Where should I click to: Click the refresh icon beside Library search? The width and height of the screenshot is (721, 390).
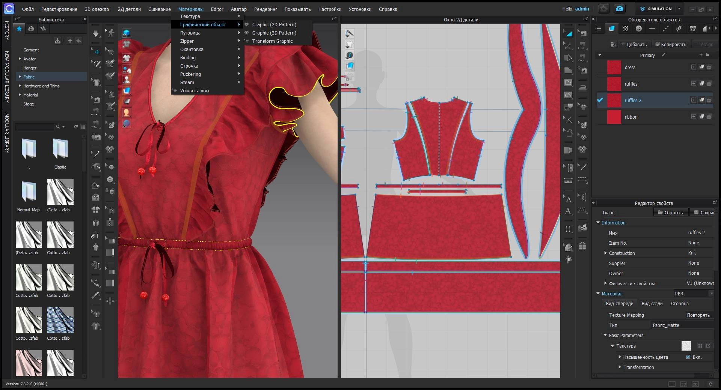pyautogui.click(x=76, y=127)
